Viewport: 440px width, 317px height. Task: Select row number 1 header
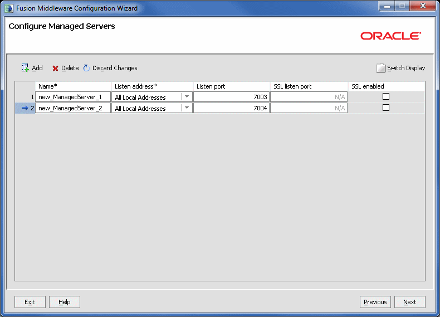pos(25,97)
